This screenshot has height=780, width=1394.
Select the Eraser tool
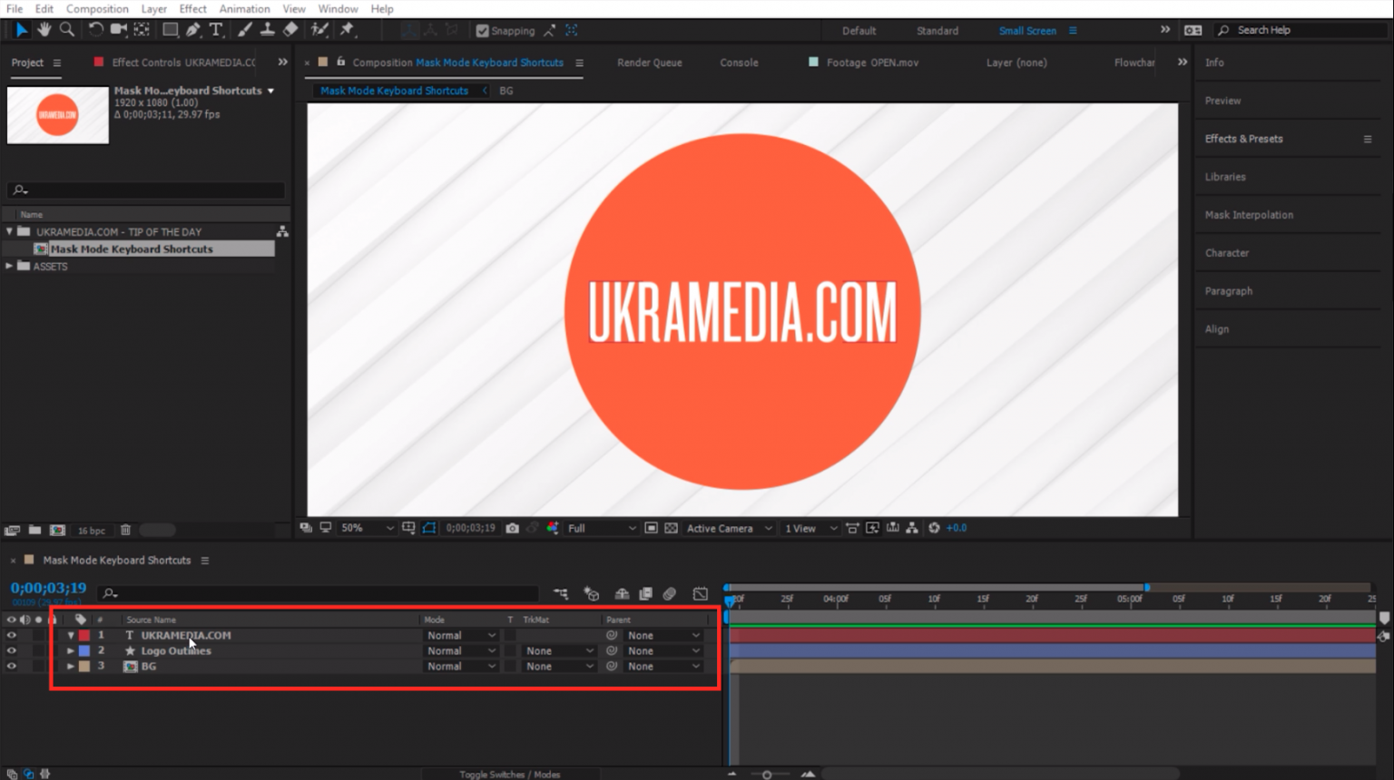click(290, 30)
